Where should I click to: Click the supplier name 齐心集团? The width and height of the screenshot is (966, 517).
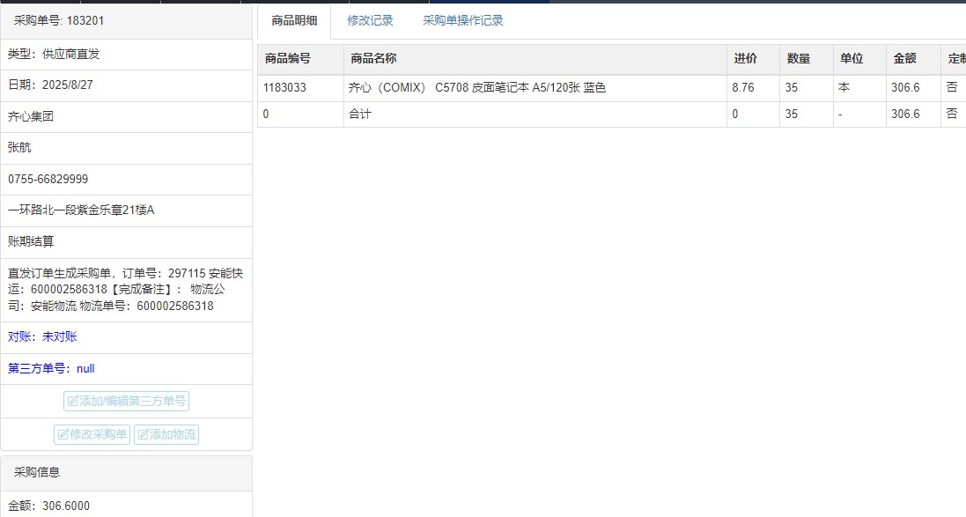point(31,116)
